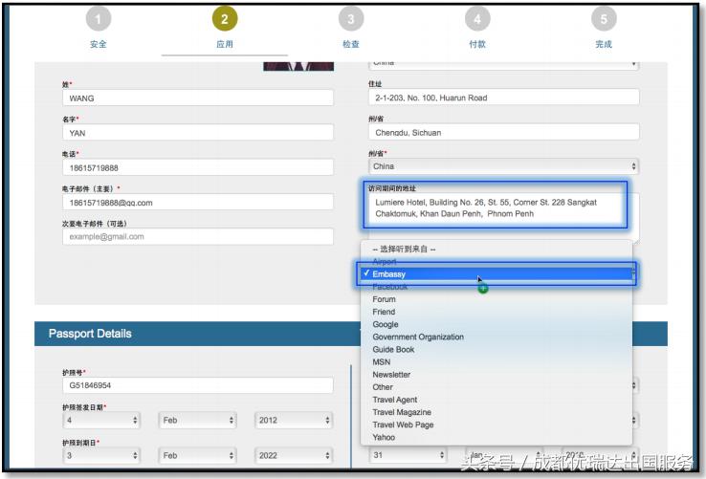Open passport expiry day dropdown showing 3

pyautogui.click(x=101, y=456)
